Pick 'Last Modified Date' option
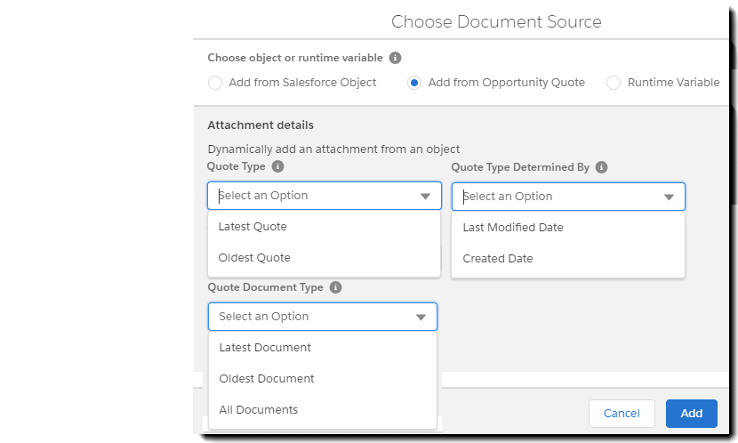 coord(513,228)
